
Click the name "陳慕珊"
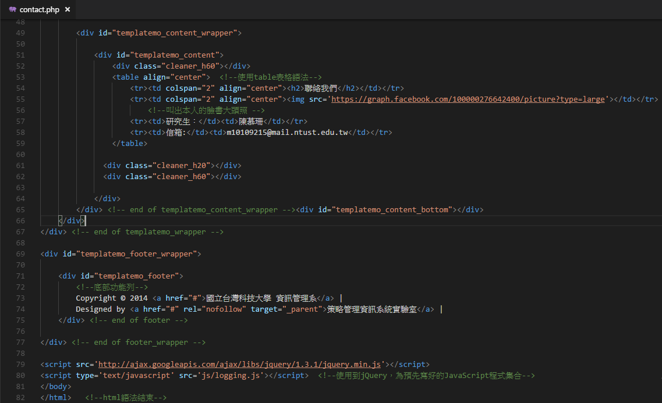(251, 122)
